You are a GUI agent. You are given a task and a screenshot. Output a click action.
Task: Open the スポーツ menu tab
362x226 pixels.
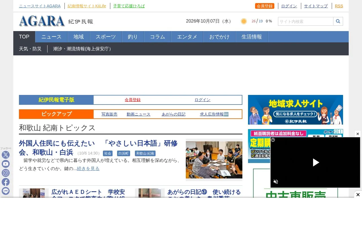click(106, 37)
